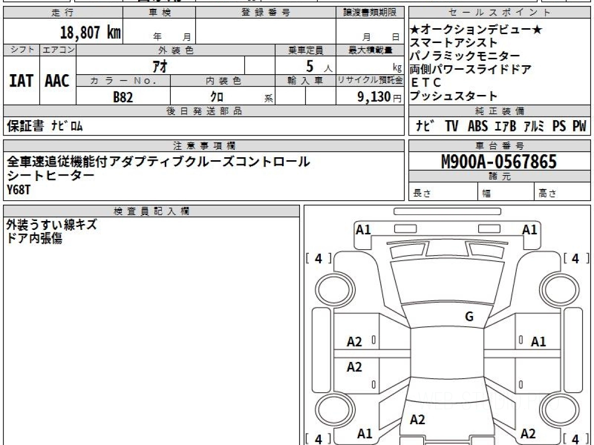Select the エアコン header cell
Viewport: 594px width, 445px height.
pyautogui.click(x=58, y=50)
